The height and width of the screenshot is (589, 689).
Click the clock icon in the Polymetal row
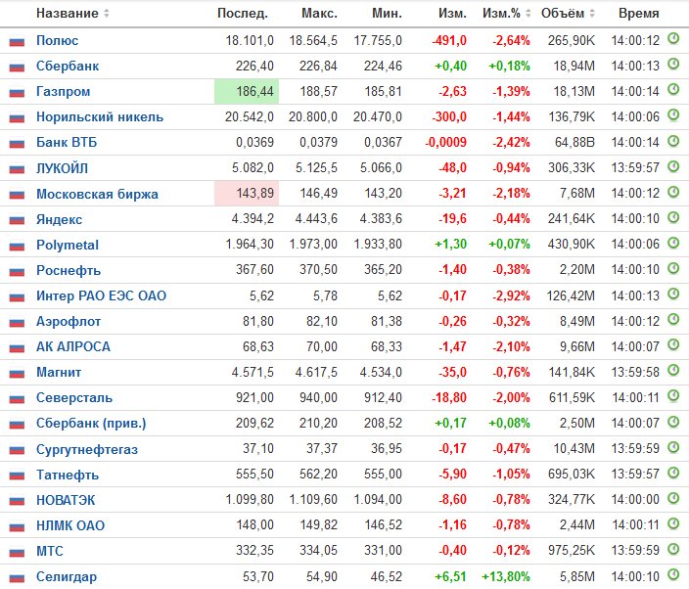[x=673, y=243]
